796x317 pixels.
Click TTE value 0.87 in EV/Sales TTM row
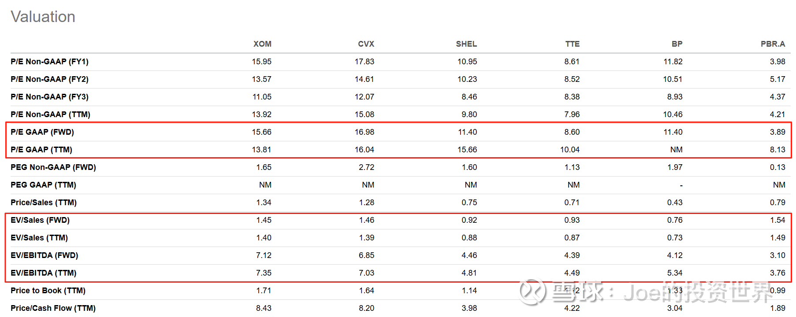coord(572,238)
